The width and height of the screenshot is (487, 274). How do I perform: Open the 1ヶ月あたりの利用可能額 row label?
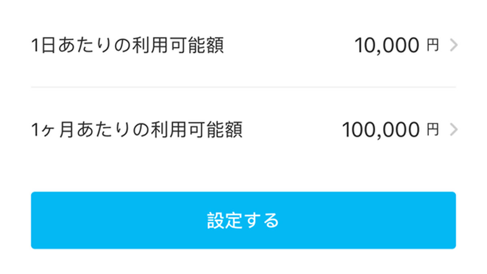click(x=137, y=130)
